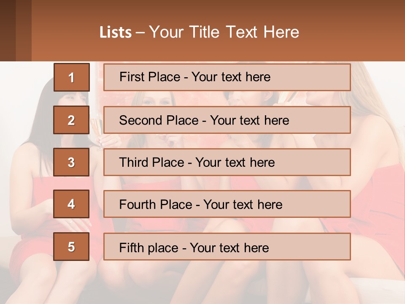Select the number 4 square

coord(71,204)
